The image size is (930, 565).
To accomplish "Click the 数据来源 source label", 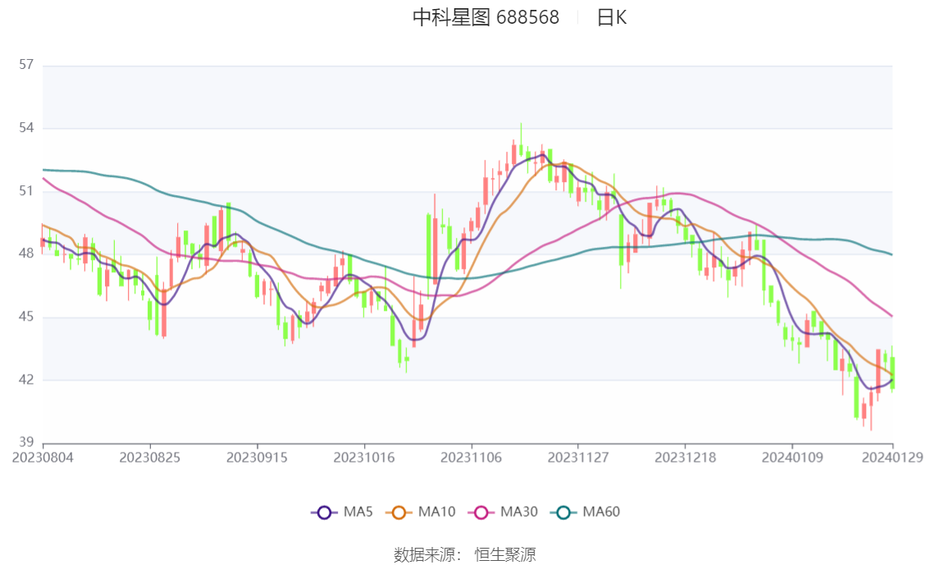I will [x=427, y=554].
